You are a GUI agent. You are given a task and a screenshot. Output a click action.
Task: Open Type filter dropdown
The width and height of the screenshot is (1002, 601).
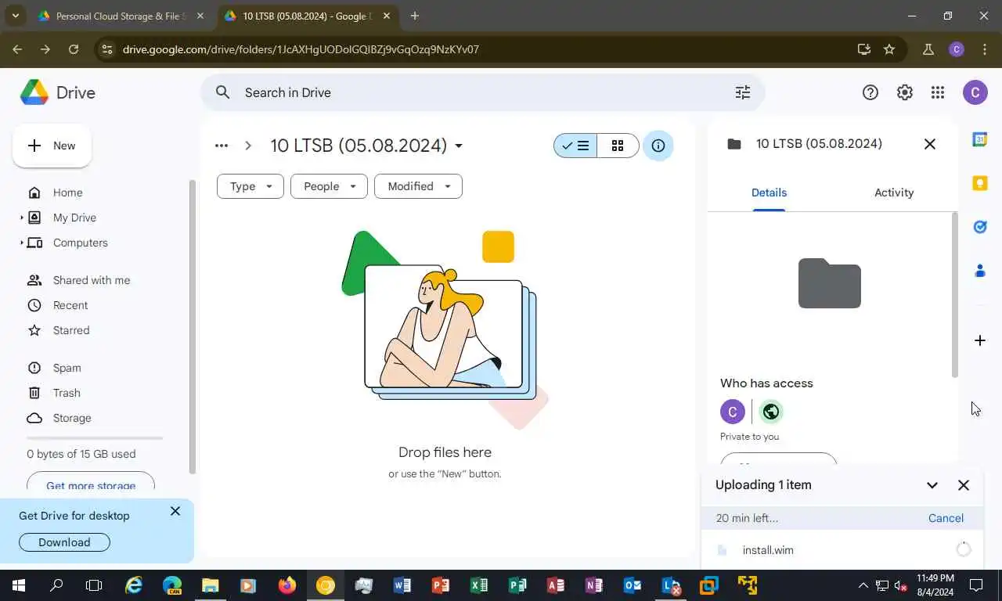[250, 186]
